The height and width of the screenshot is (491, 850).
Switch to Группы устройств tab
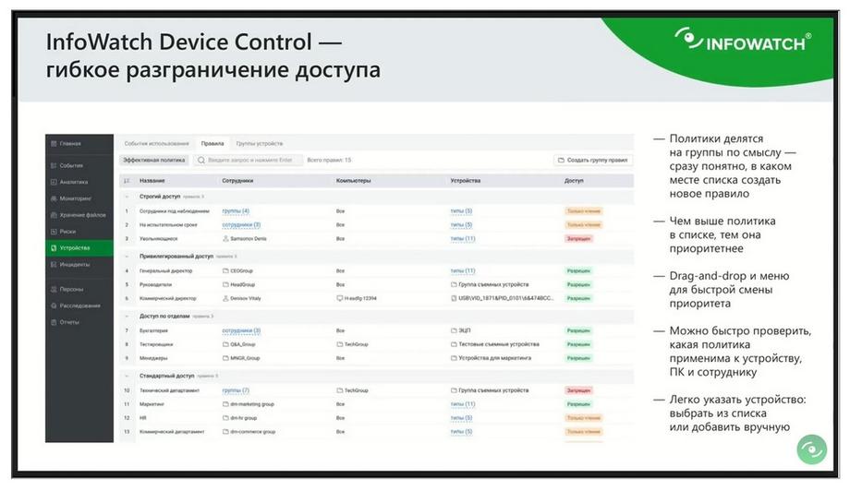coord(259,143)
